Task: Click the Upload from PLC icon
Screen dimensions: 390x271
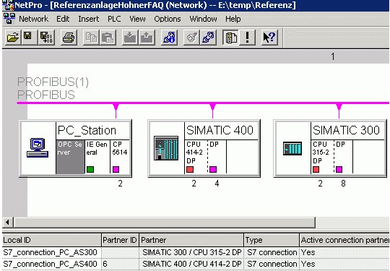Action: pos(147,38)
